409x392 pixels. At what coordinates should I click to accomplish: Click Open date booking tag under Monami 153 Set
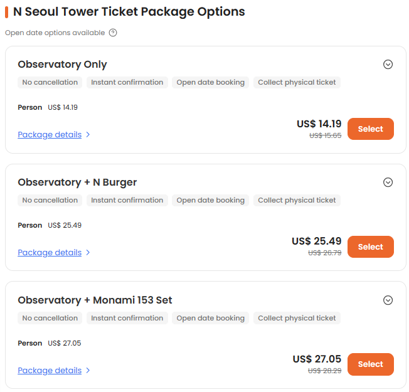coord(210,318)
